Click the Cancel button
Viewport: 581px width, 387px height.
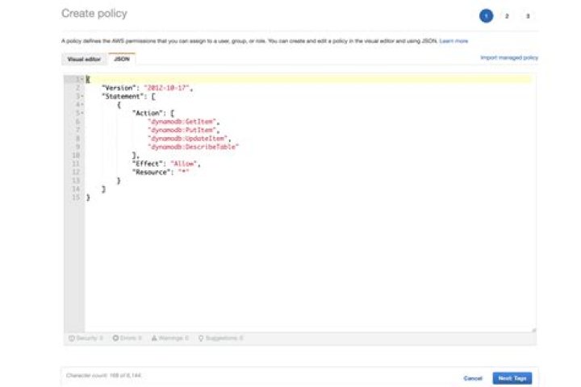[473, 377]
